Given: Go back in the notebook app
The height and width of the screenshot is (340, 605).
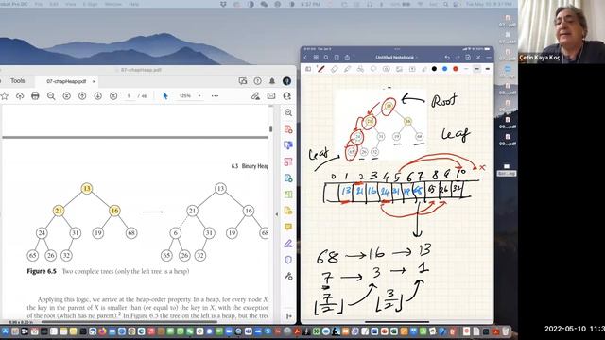Looking at the screenshot, I should [x=305, y=58].
